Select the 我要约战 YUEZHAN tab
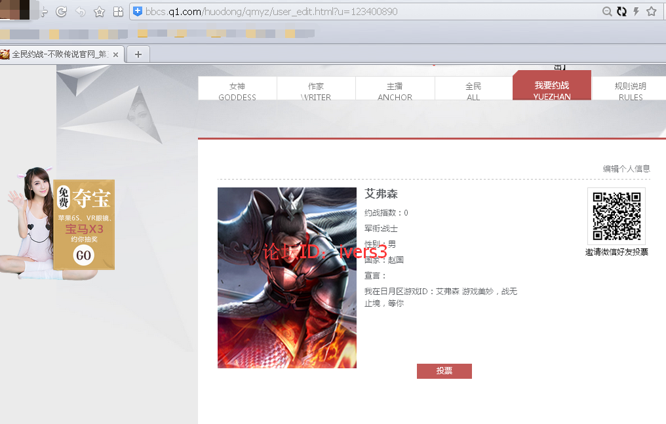The width and height of the screenshot is (666, 424). (552, 86)
